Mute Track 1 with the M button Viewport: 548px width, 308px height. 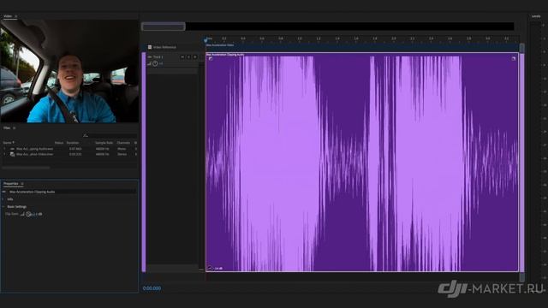[182, 57]
